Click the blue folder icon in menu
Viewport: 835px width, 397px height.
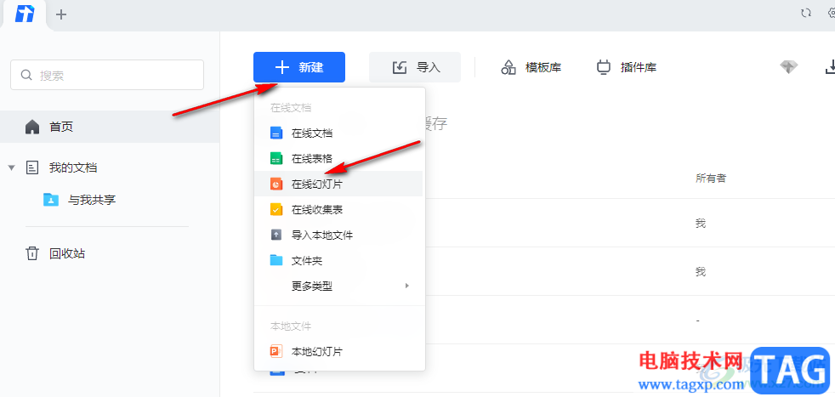(x=275, y=261)
